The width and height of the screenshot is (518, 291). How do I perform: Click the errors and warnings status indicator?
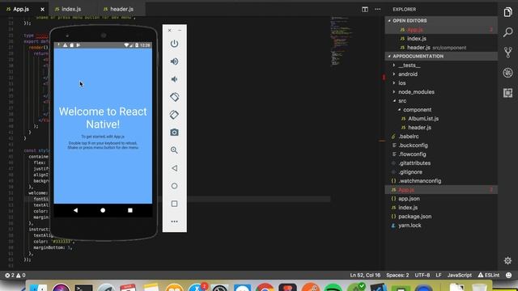click(x=15, y=275)
